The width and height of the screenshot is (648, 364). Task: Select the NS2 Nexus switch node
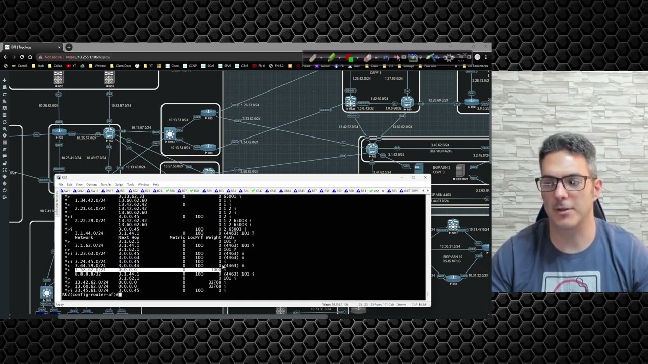[59, 79]
